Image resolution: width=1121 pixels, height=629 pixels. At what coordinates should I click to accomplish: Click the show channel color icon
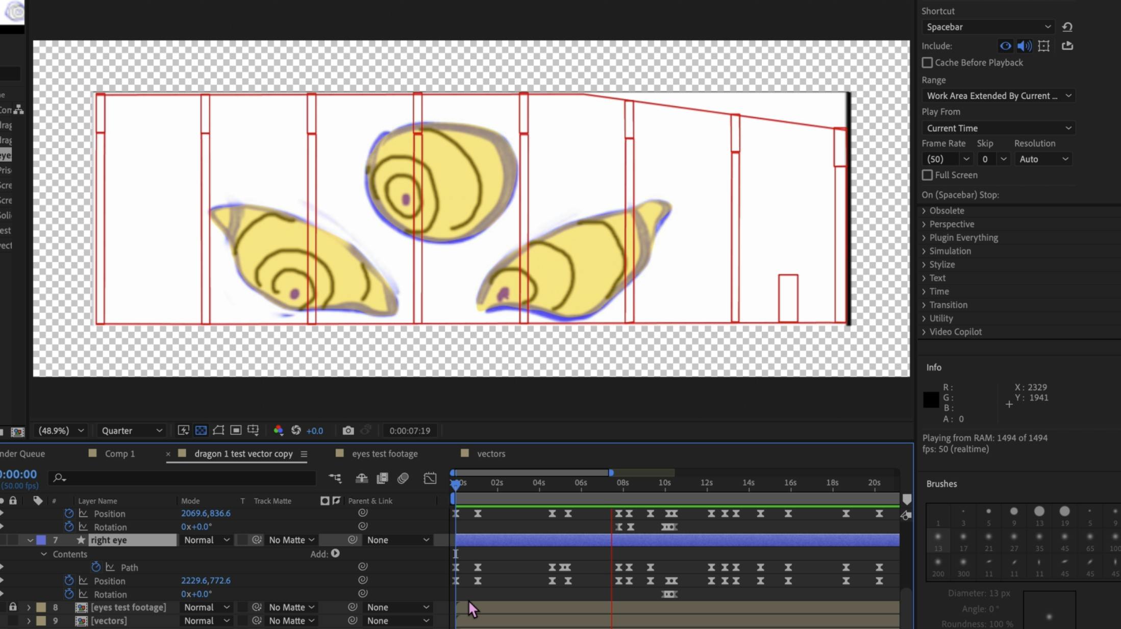pyautogui.click(x=278, y=431)
